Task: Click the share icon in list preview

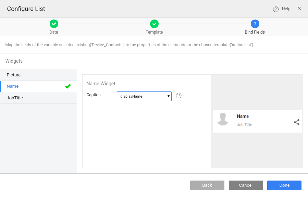Action: click(297, 122)
